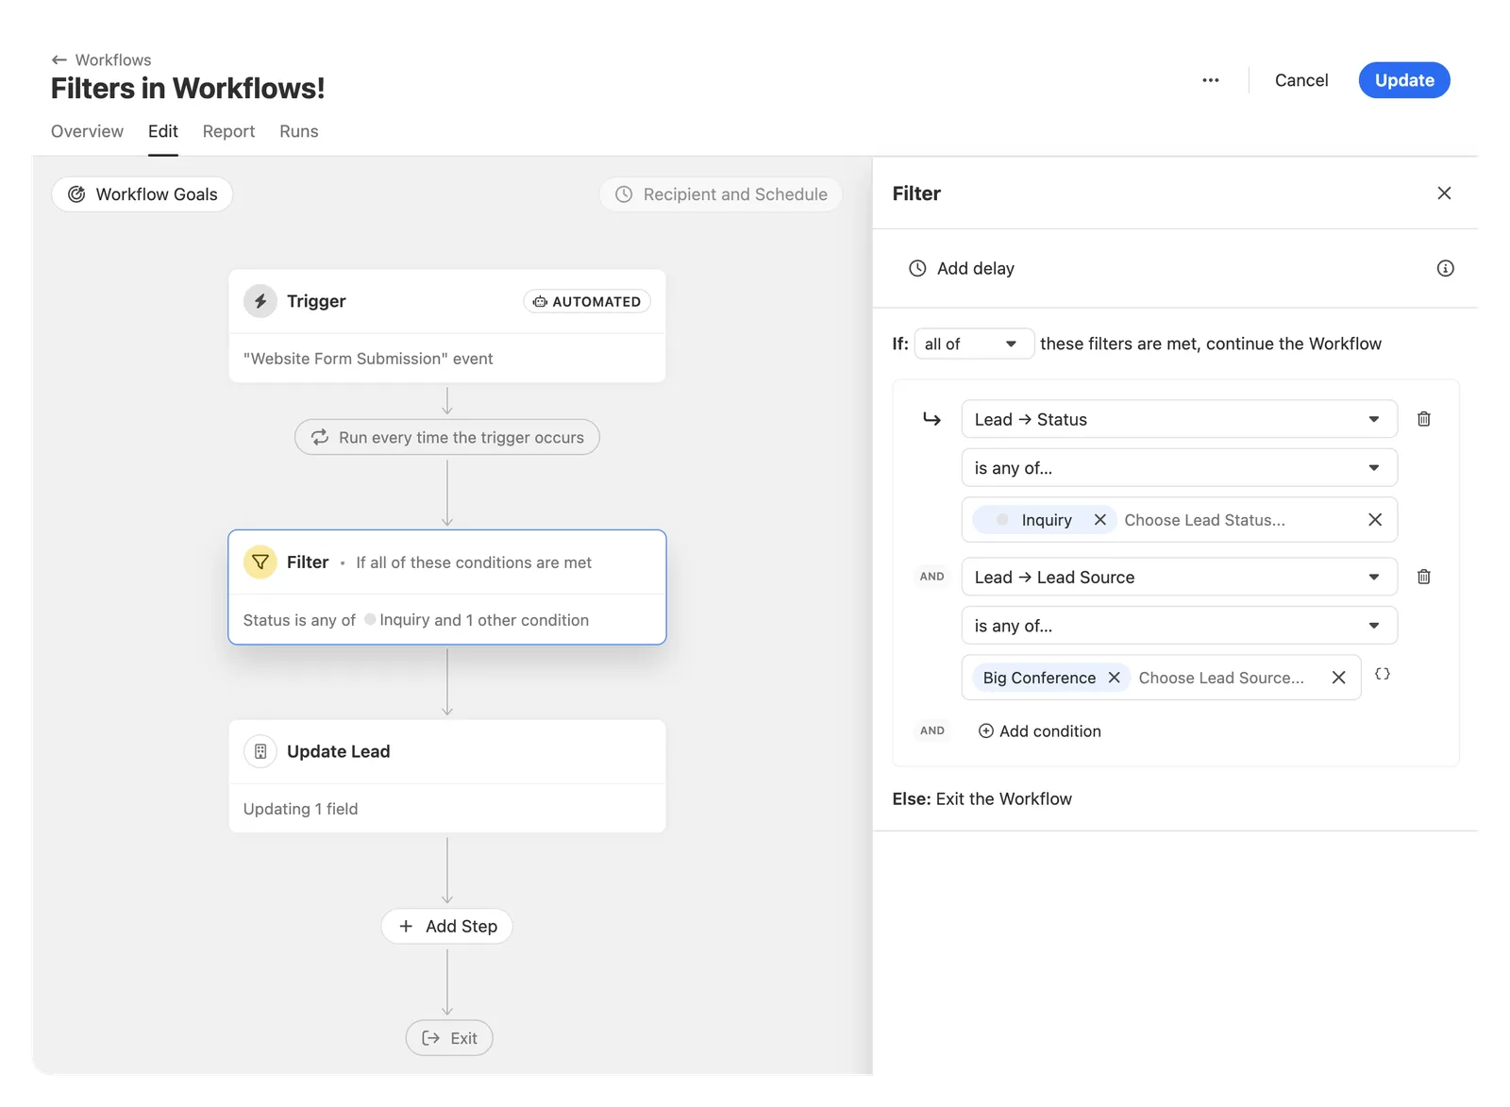Image resolution: width=1510 pixels, height=1107 pixels.
Task: Open the three-dot more options menu
Action: coord(1211,80)
